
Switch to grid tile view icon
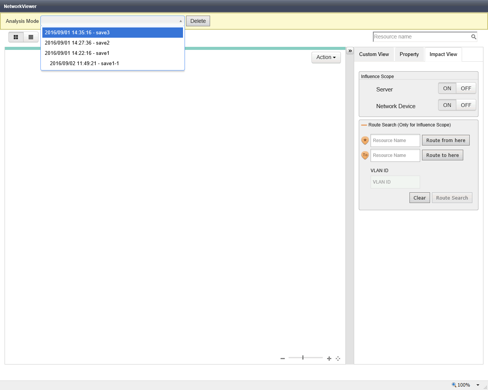point(16,37)
